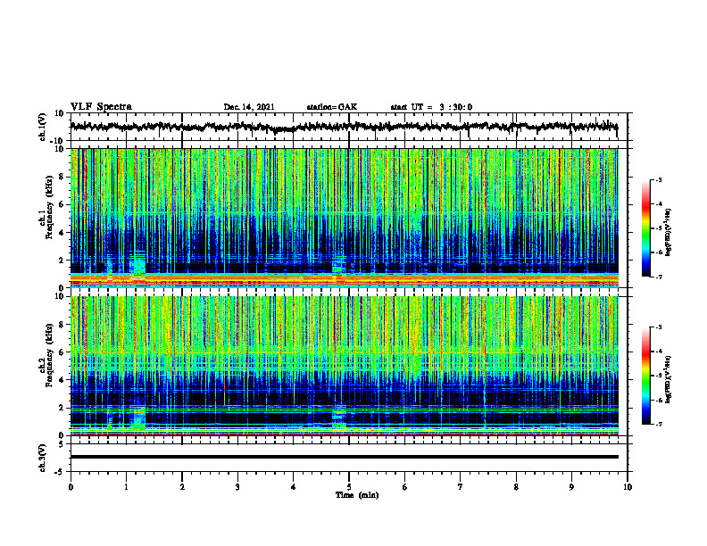Click the ch.1 spectrogram plot
The width and height of the screenshot is (707, 546).
pos(344,218)
